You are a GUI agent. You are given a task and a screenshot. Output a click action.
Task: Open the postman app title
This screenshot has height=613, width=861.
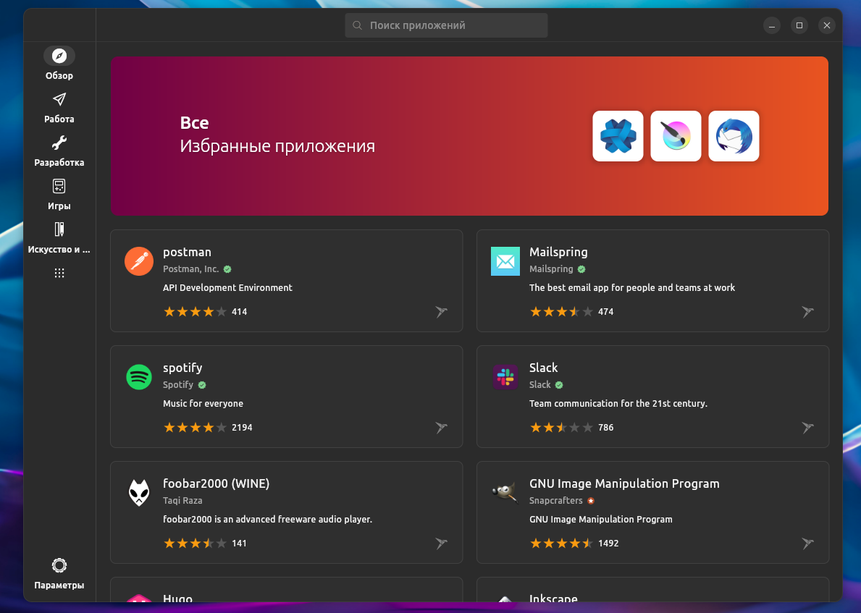point(188,252)
